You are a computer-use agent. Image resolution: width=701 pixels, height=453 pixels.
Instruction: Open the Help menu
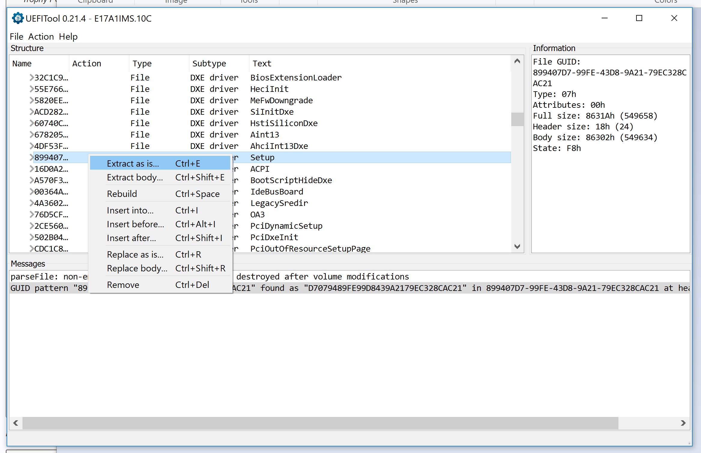click(68, 37)
